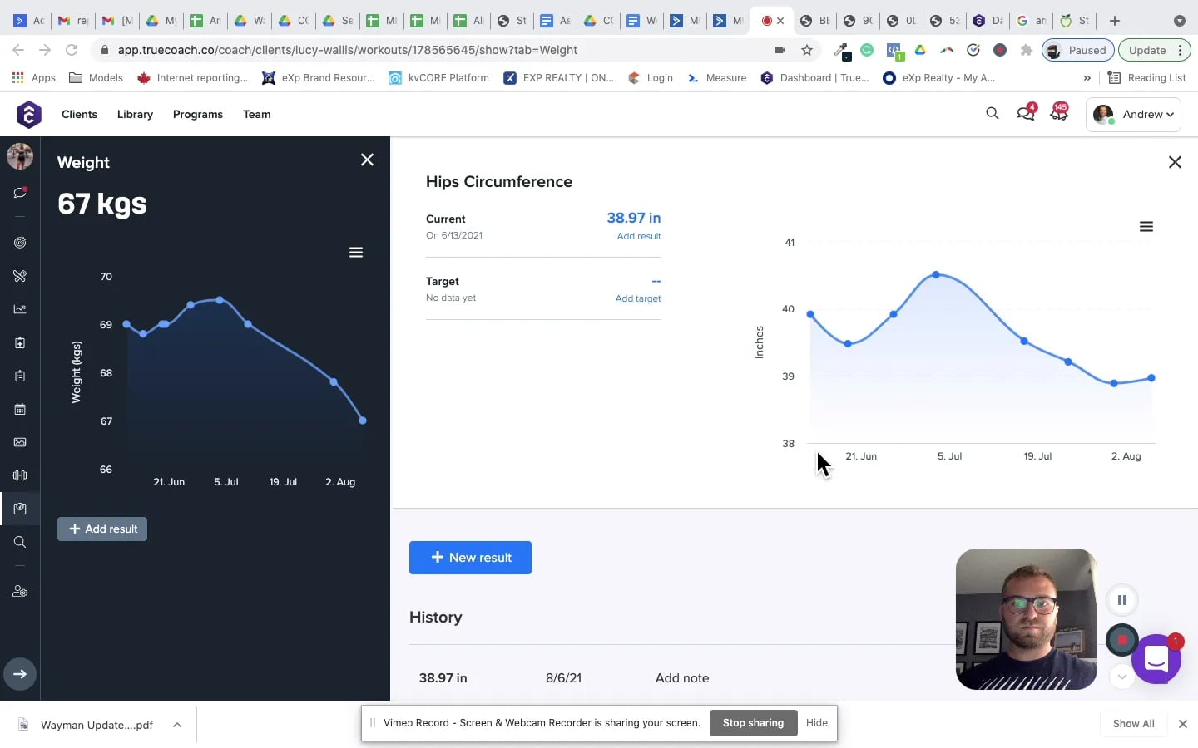Click the Add target link
This screenshot has width=1198, height=748.
[x=638, y=298]
